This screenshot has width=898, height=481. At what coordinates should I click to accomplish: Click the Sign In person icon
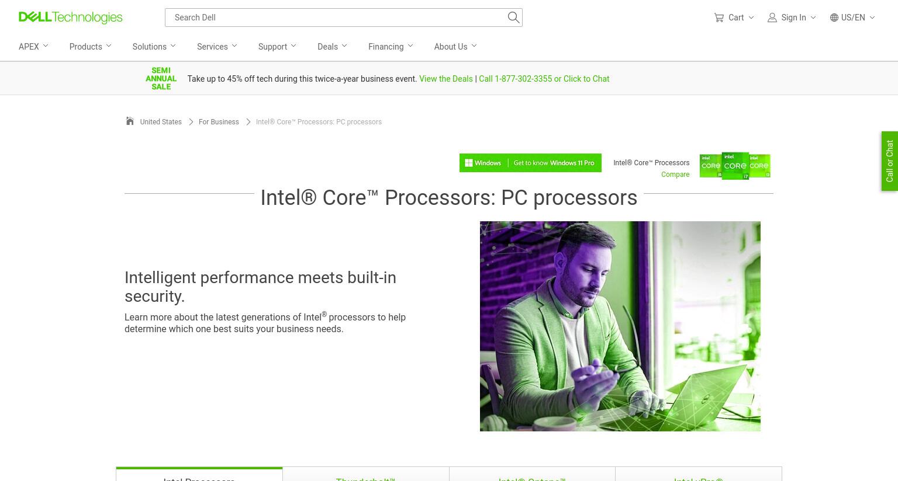772,18
